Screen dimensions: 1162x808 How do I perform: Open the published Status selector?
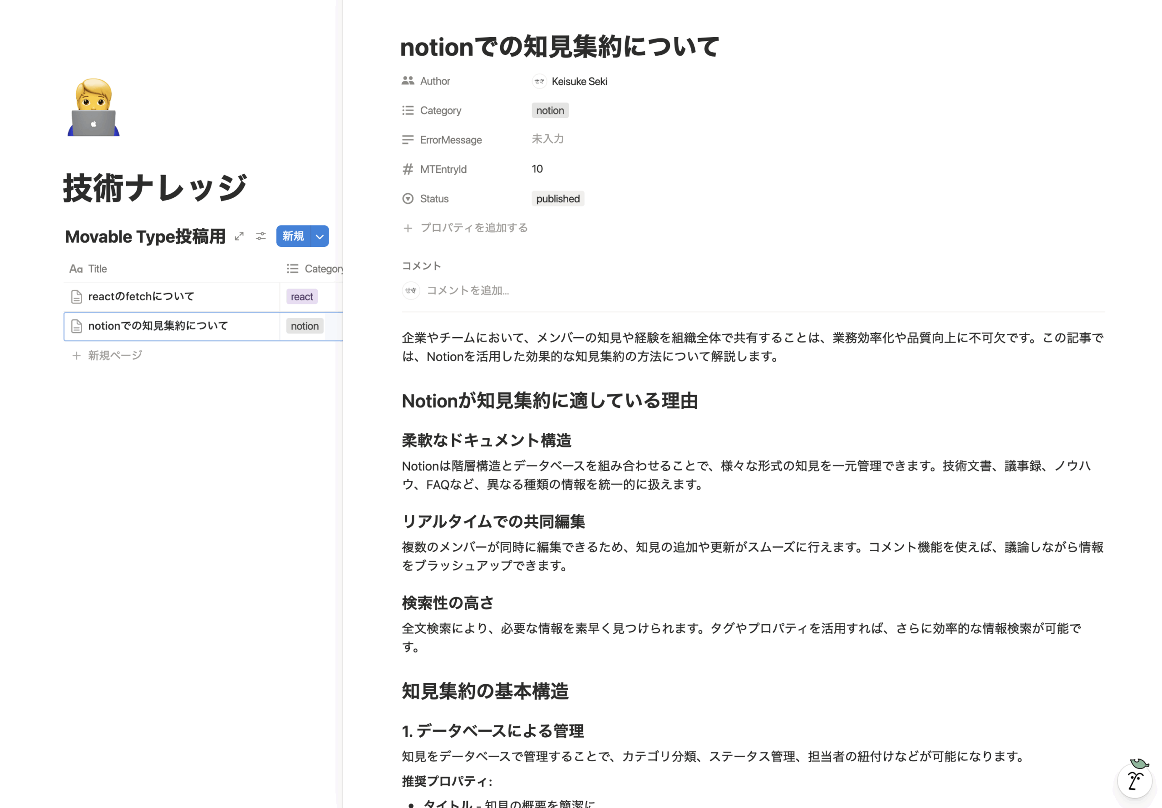[x=558, y=199]
